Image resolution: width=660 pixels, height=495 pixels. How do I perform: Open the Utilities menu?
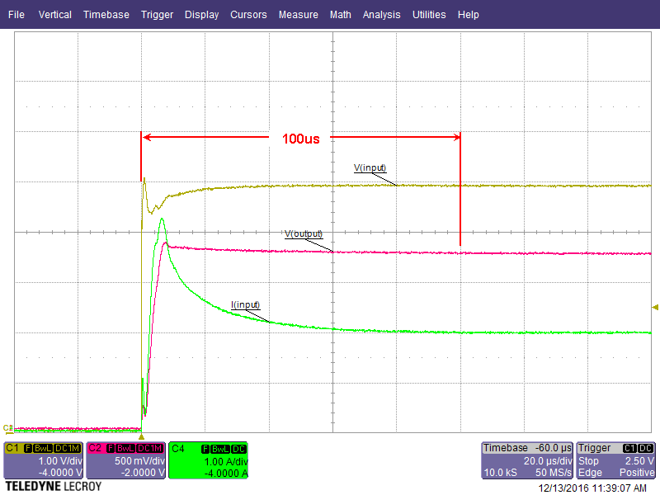pyautogui.click(x=429, y=15)
